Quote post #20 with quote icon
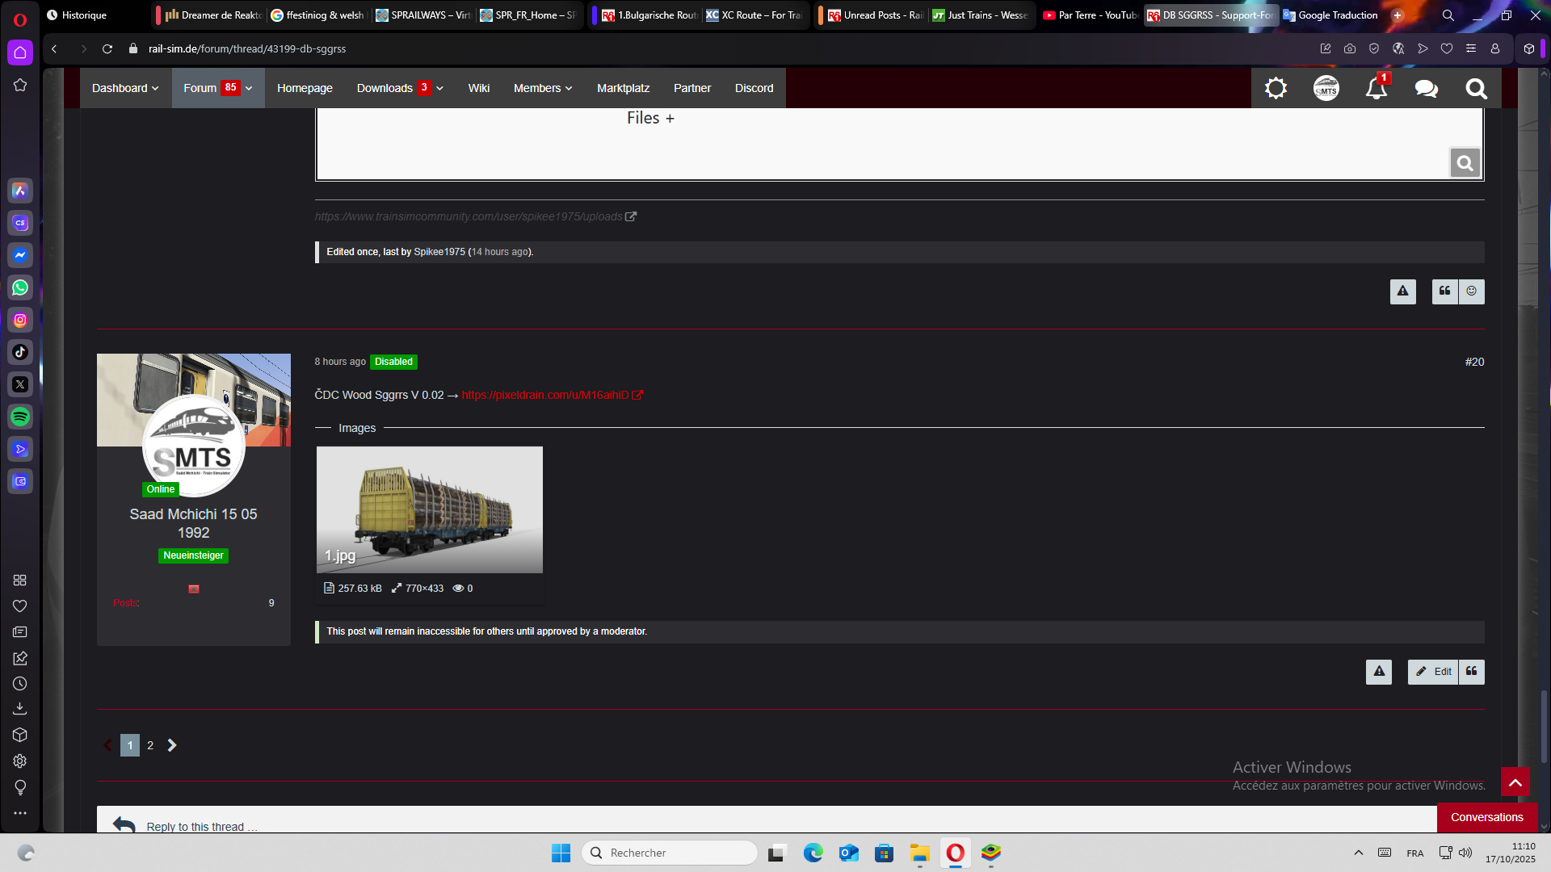Image resolution: width=1551 pixels, height=872 pixels. click(1471, 672)
